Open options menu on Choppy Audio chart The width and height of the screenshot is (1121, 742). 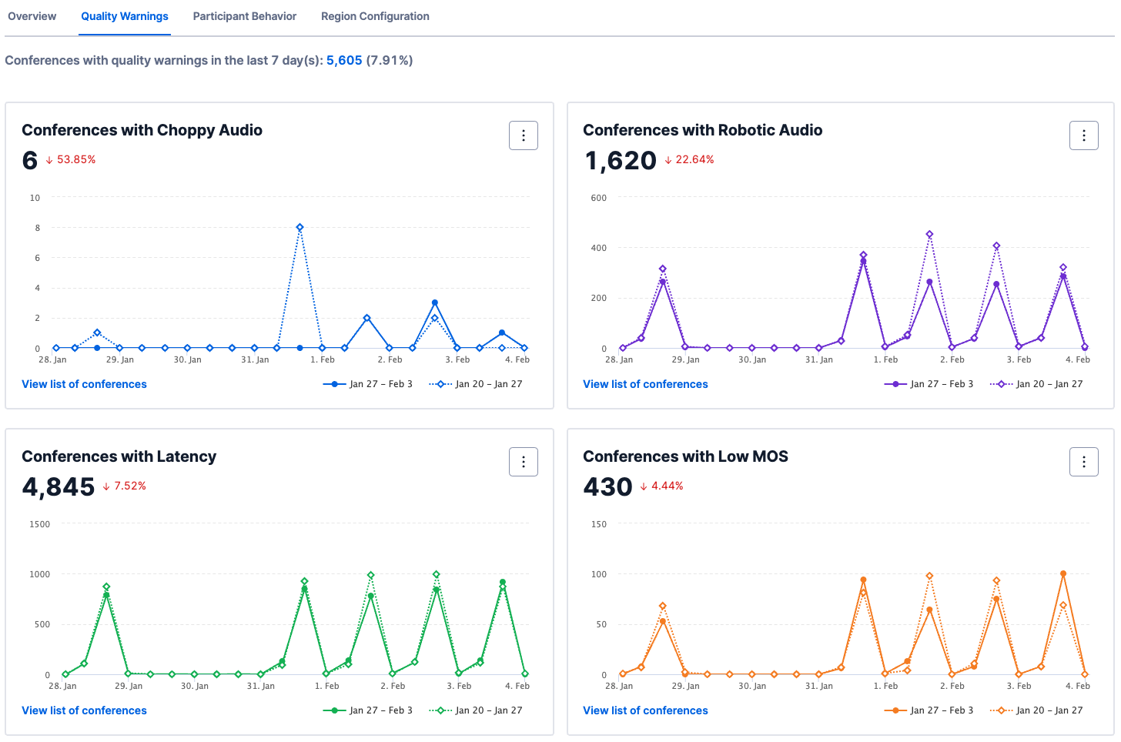pos(523,135)
